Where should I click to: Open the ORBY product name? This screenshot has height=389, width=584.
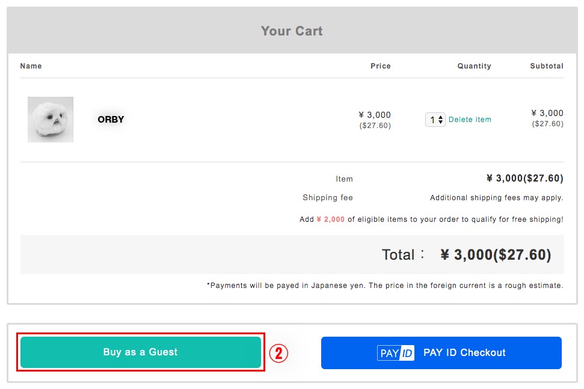[111, 120]
